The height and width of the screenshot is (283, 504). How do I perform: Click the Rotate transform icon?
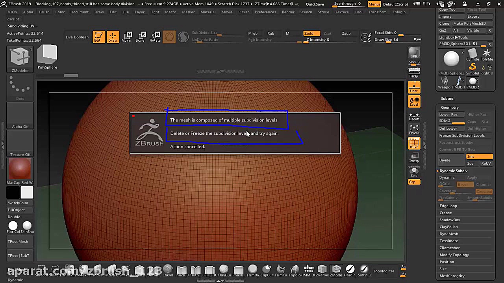coord(155,37)
